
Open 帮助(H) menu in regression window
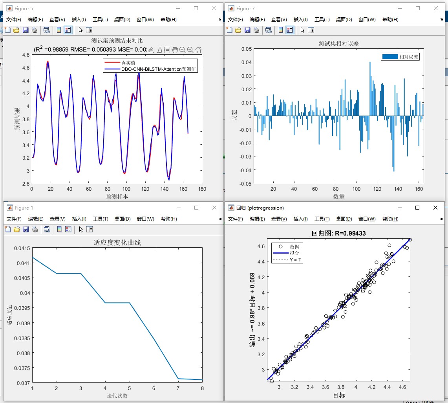click(390, 219)
